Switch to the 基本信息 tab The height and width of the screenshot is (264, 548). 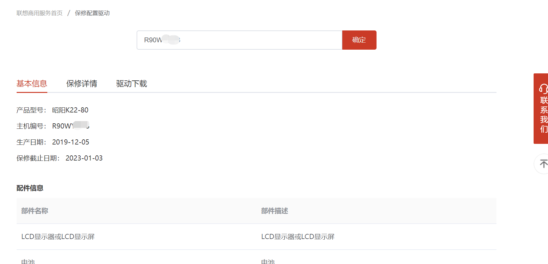(x=32, y=84)
